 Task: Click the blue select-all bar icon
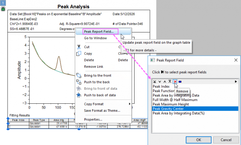[180, 82]
